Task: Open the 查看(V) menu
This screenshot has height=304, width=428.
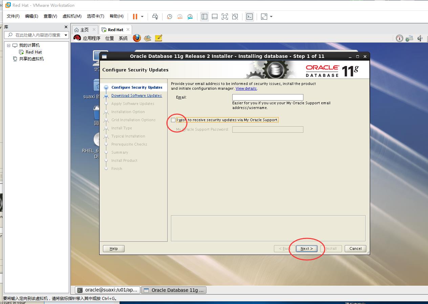Action: (x=50, y=16)
